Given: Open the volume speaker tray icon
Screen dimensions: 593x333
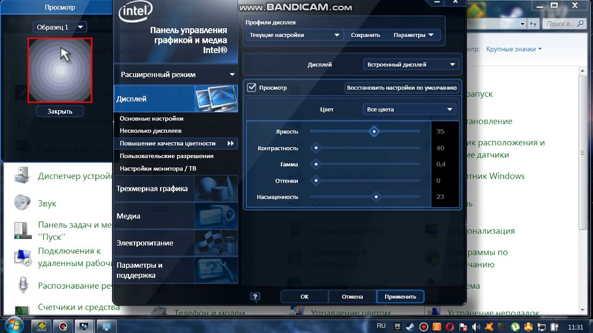Looking at the screenshot, I should (476, 327).
